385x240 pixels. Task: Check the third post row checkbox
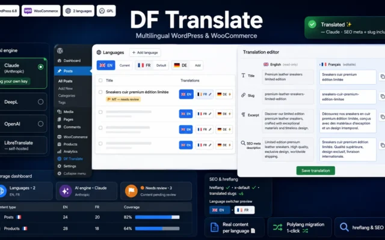[100, 128]
